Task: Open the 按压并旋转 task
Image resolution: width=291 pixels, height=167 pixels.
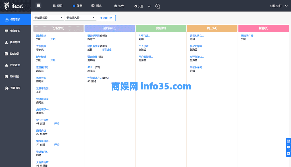Action: pos(42,120)
